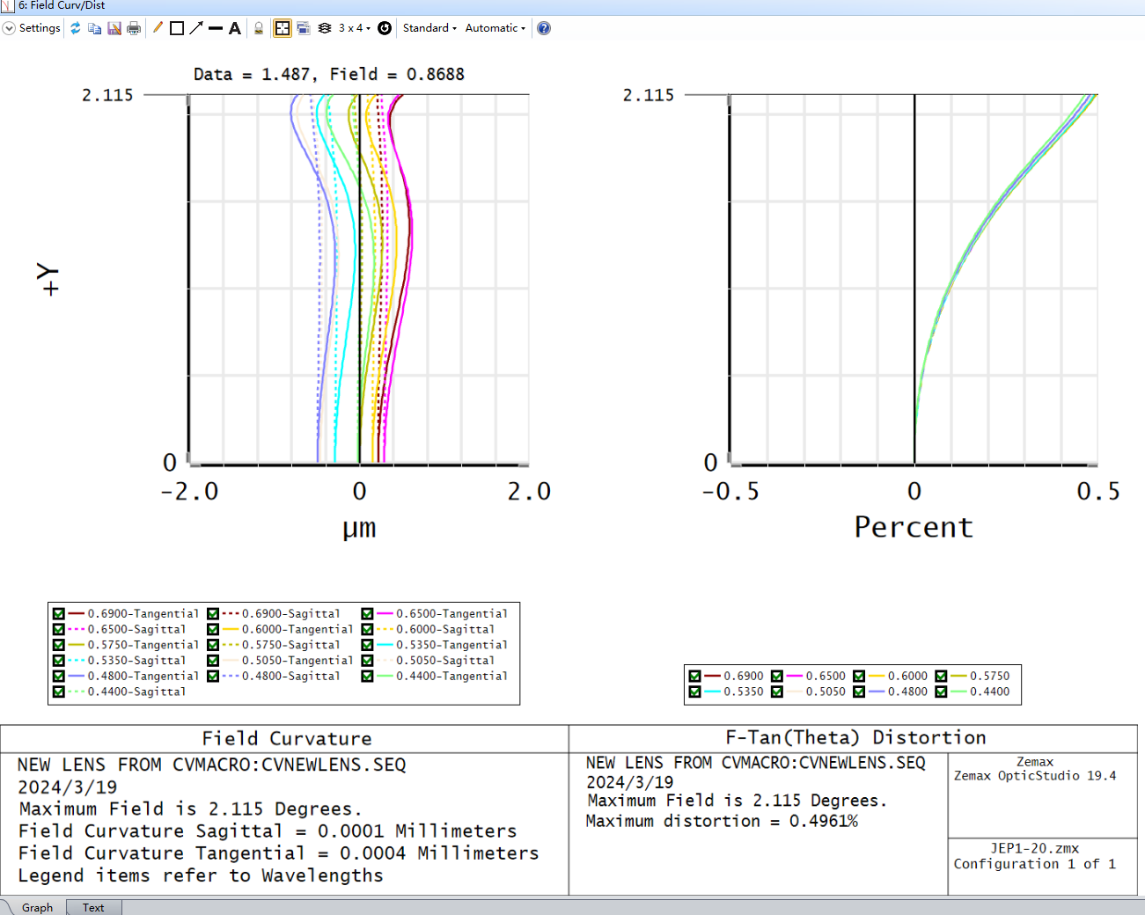
Task: Switch to the Graph tab
Action: [x=37, y=907]
